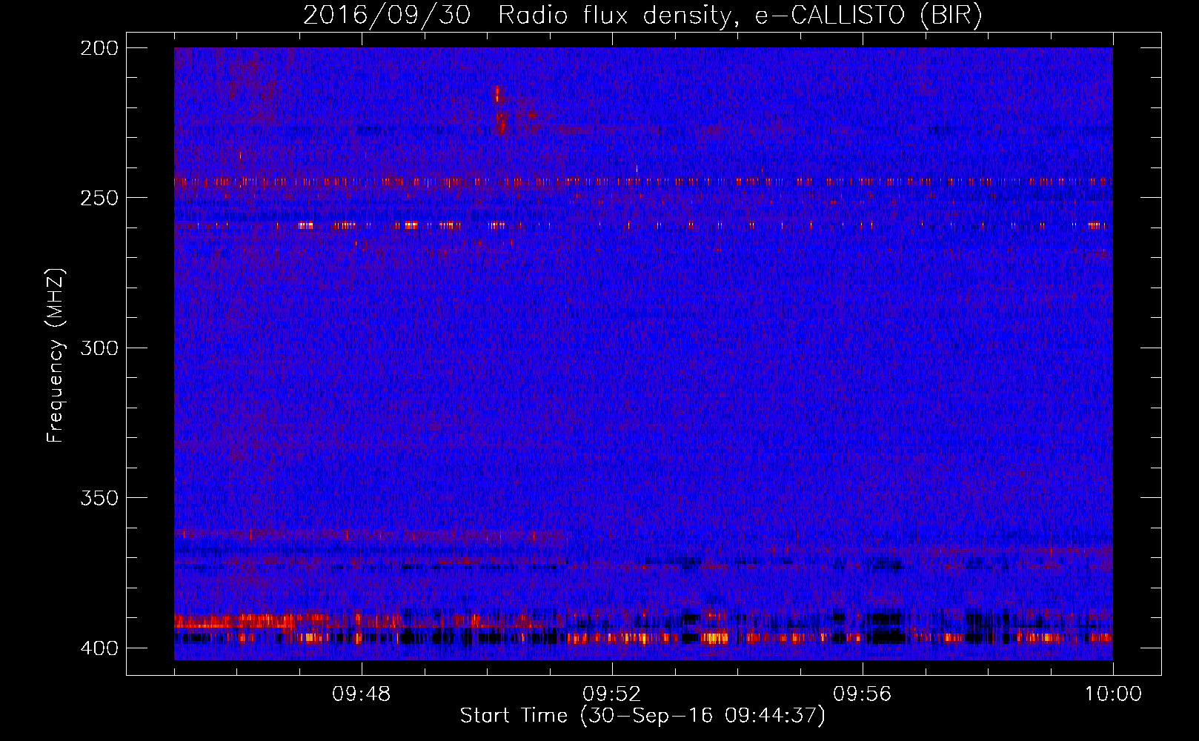Click the 'Frequency (MHZ)' axis label
The width and height of the screenshot is (1199, 741).
[x=56, y=356]
